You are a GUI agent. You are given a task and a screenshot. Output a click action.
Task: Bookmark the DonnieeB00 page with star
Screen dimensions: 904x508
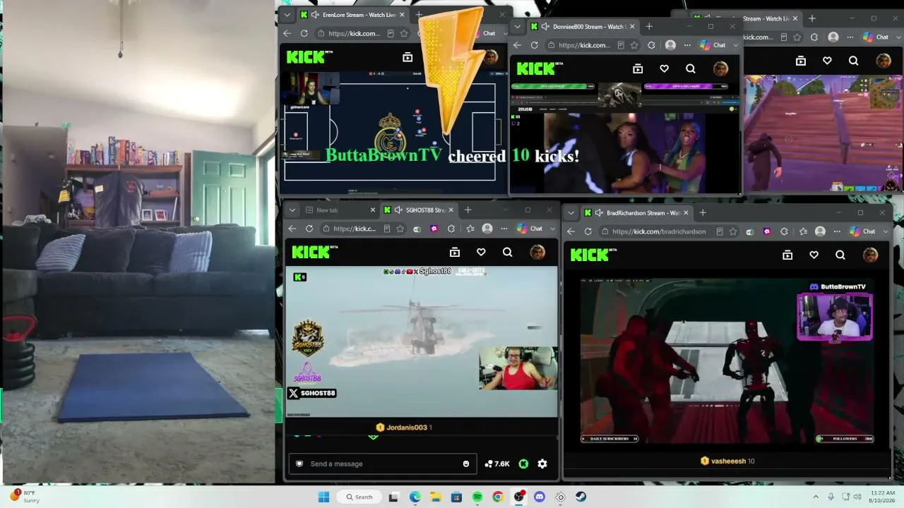pyautogui.click(x=634, y=45)
